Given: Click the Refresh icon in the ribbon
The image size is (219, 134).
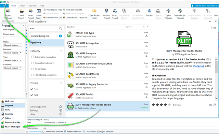Looking at the screenshot, I should (150, 11).
